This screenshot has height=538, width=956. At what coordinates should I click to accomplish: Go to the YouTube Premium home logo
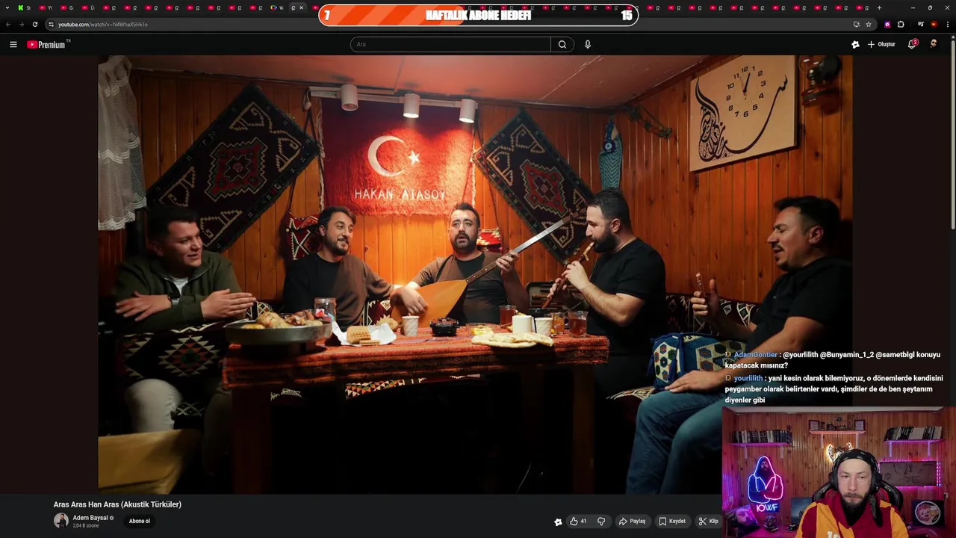click(48, 44)
